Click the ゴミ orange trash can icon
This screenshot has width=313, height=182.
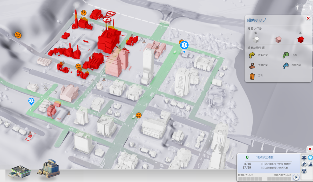coord(252,76)
